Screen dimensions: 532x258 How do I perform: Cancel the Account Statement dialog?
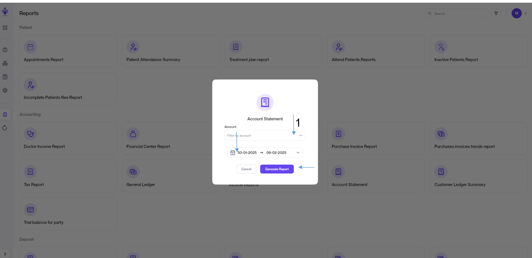[246, 169]
